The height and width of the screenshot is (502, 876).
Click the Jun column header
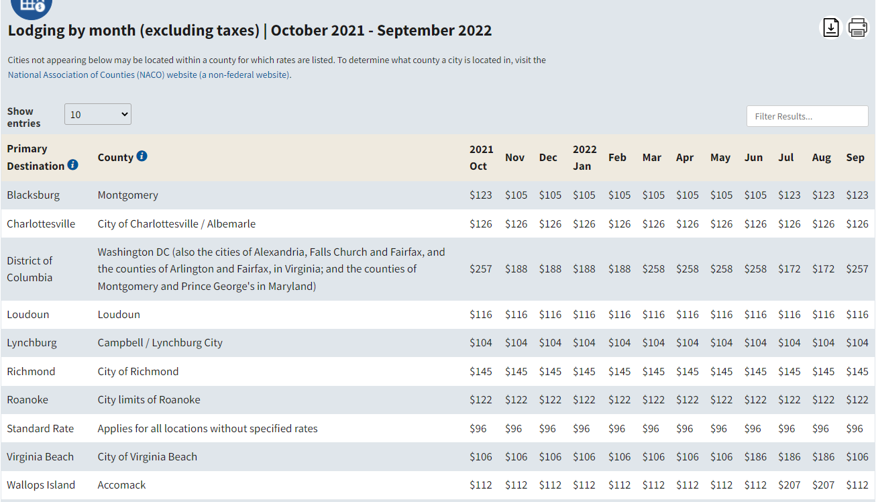point(753,157)
